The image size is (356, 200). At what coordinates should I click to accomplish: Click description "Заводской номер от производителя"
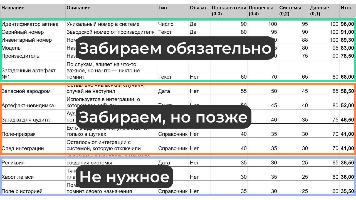110,32
